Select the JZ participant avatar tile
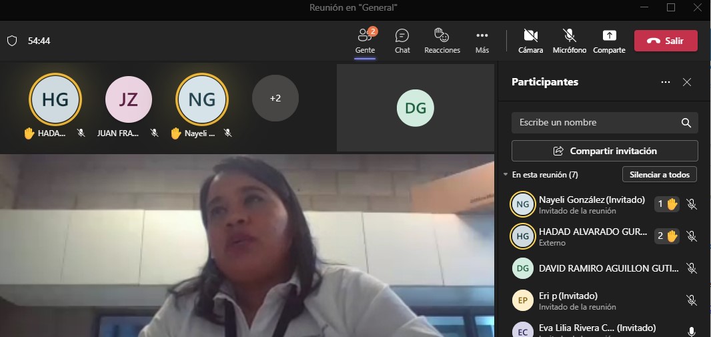 128,99
